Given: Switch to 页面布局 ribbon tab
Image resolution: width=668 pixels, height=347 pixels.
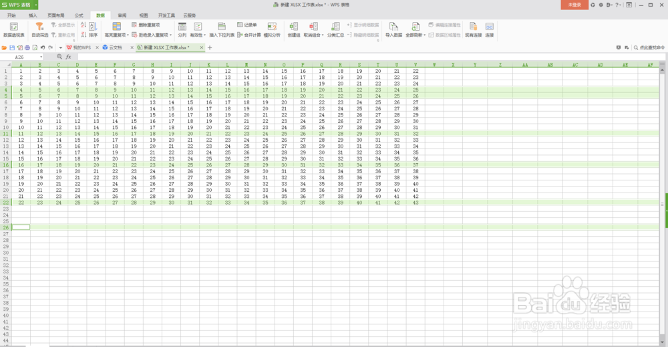Looking at the screenshot, I should 56,15.
